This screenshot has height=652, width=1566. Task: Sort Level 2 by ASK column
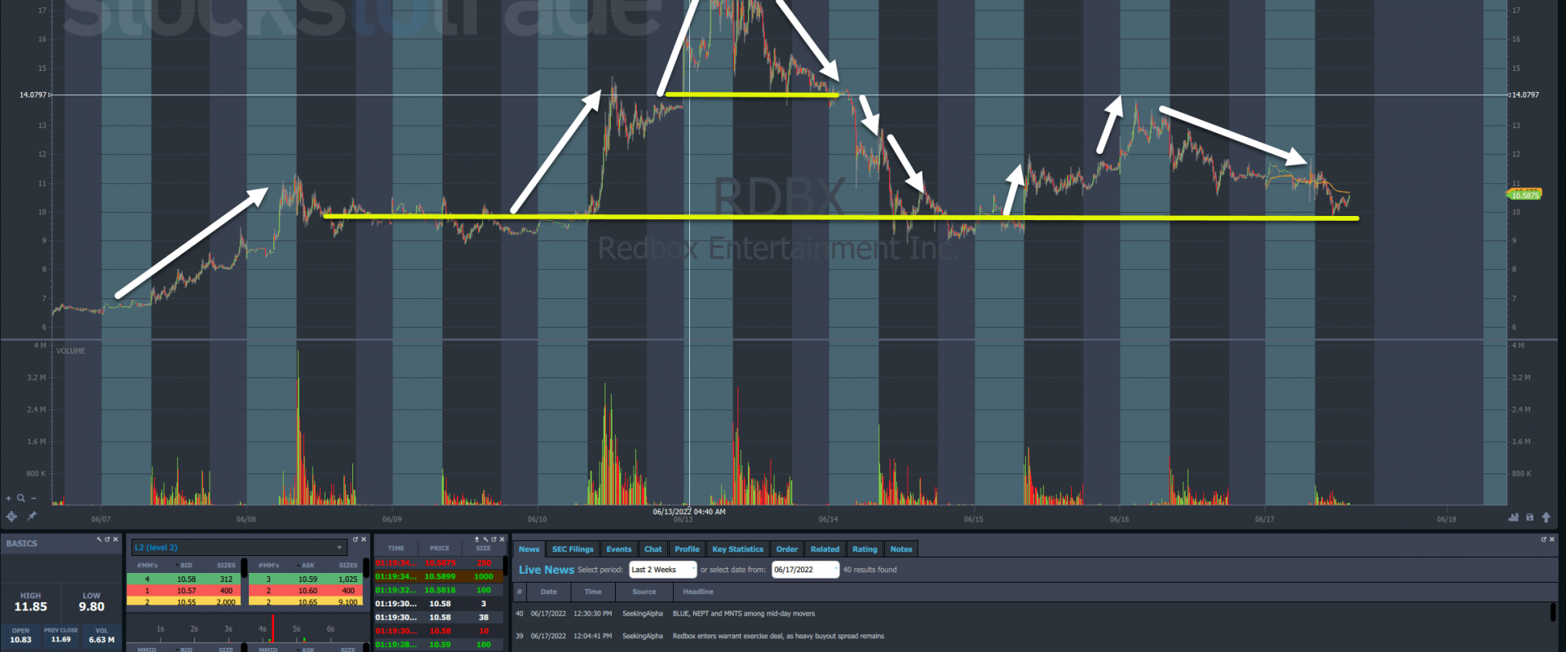[307, 565]
